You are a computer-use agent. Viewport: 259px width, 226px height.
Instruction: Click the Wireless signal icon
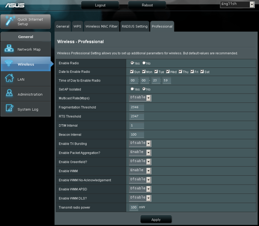(9, 63)
